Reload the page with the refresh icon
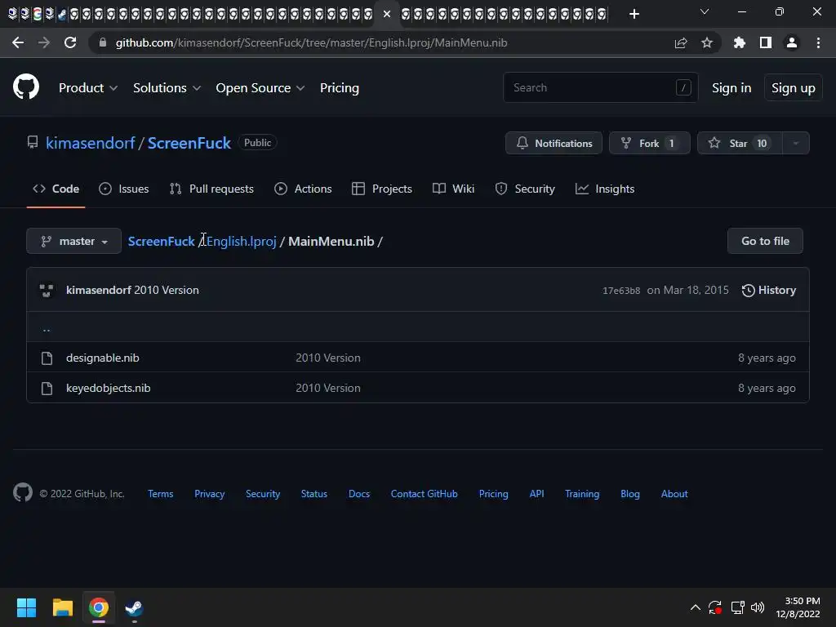Viewport: 836px width, 627px height. click(70, 42)
